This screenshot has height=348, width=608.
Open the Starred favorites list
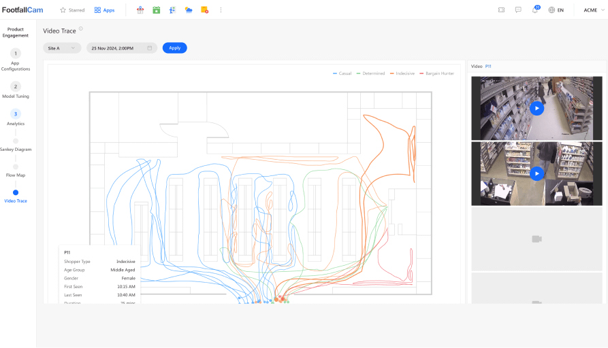pyautogui.click(x=72, y=10)
